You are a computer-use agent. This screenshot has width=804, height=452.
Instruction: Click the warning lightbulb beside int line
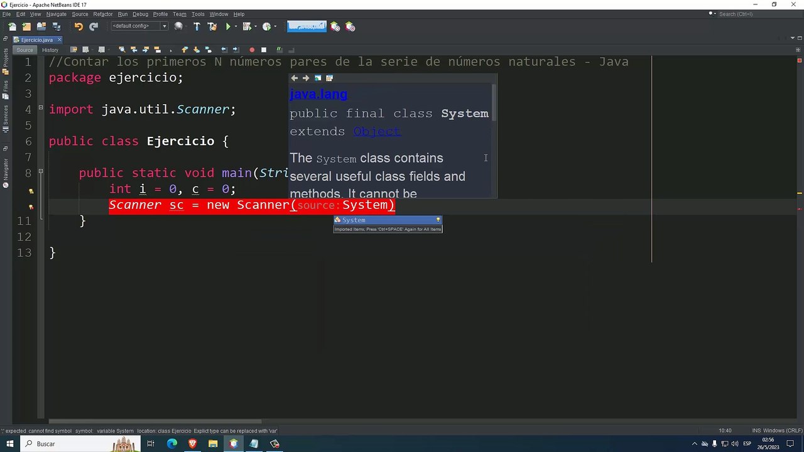tap(31, 190)
